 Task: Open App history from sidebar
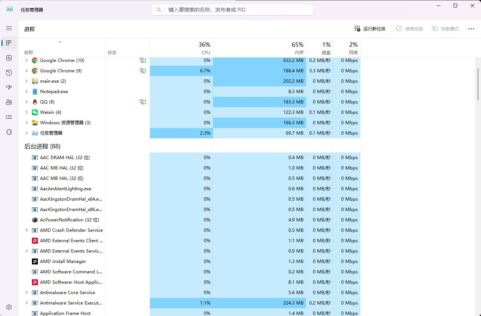[9, 73]
